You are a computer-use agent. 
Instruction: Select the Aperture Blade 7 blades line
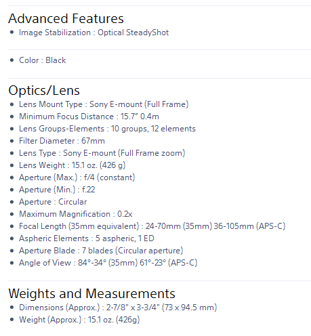coord(101,251)
